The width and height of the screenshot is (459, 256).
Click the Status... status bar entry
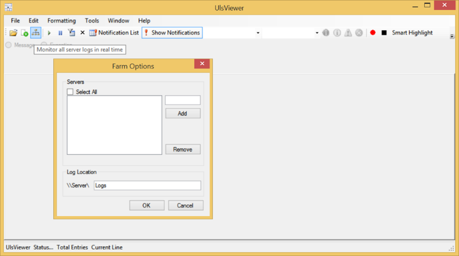point(43,247)
